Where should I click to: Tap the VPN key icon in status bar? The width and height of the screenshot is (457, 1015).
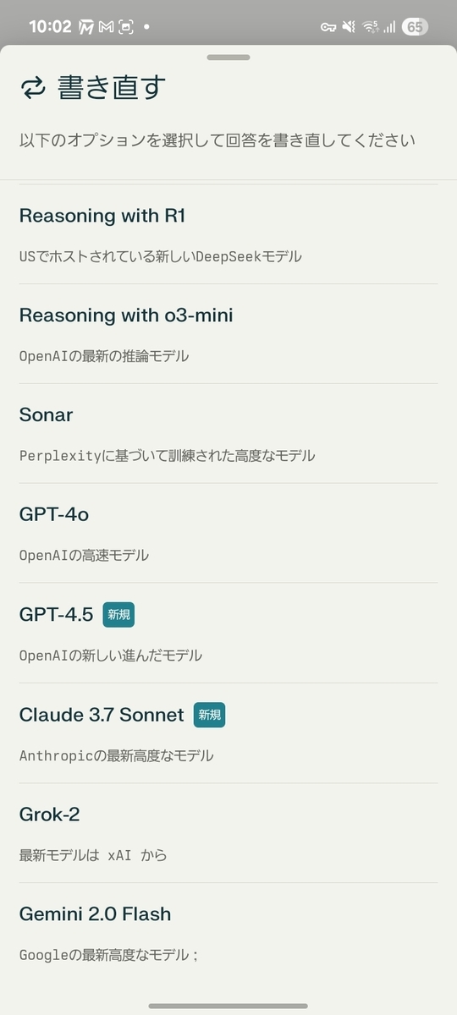[328, 27]
